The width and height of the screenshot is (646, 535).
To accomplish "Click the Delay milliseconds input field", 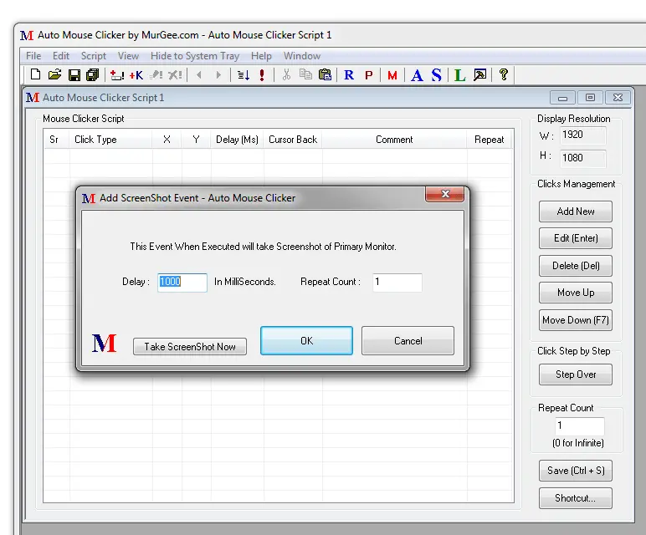I will (x=182, y=283).
